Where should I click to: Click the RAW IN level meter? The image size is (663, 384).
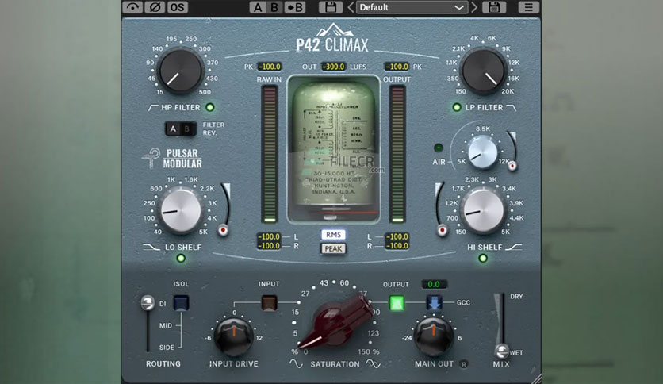(270, 155)
